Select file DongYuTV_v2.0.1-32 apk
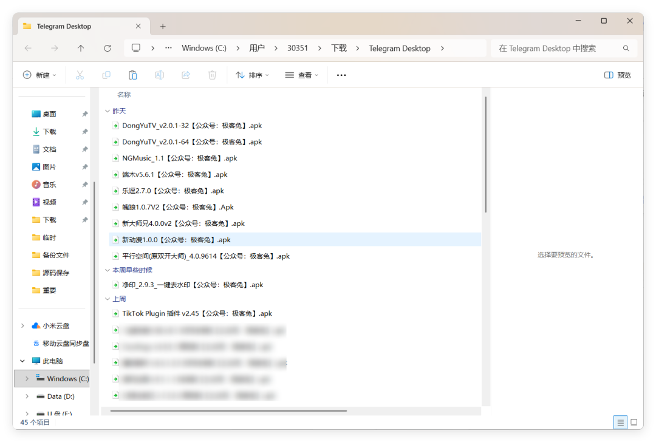 tap(191, 126)
